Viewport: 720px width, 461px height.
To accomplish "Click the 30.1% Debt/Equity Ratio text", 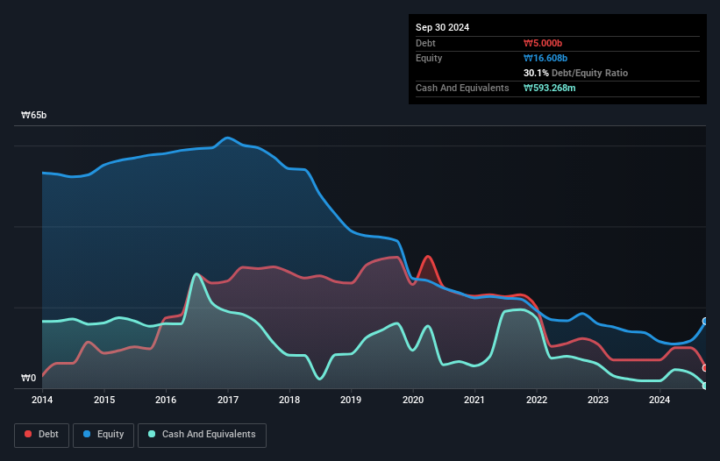I will (575, 73).
